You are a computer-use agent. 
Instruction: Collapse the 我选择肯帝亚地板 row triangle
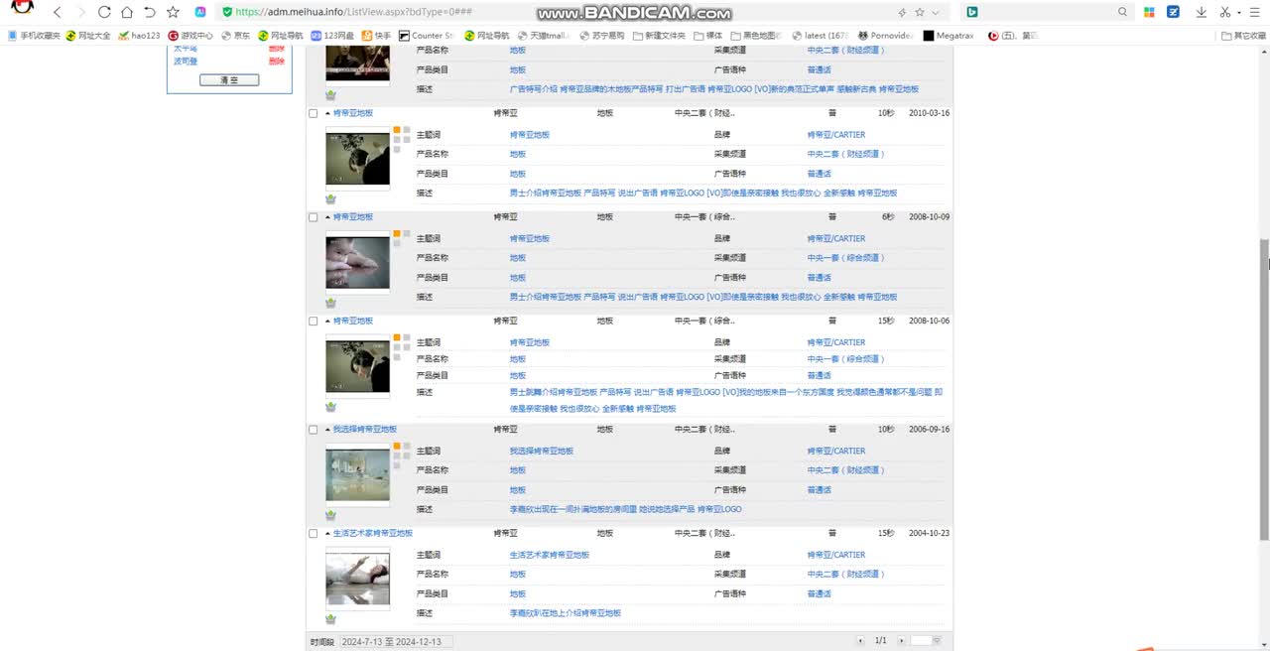click(327, 430)
